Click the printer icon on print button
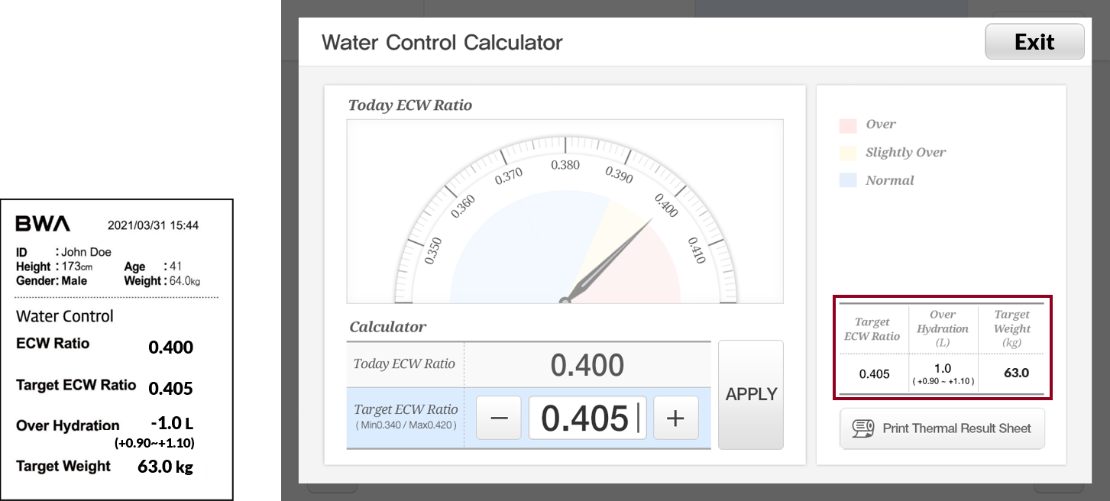 [x=863, y=428]
